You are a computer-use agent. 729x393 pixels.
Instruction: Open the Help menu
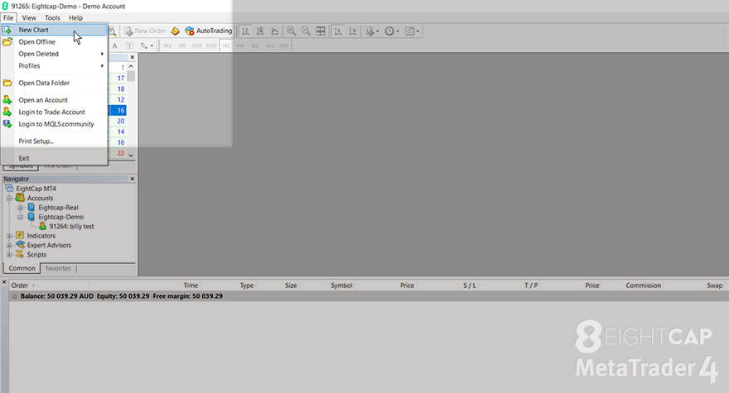click(x=75, y=17)
